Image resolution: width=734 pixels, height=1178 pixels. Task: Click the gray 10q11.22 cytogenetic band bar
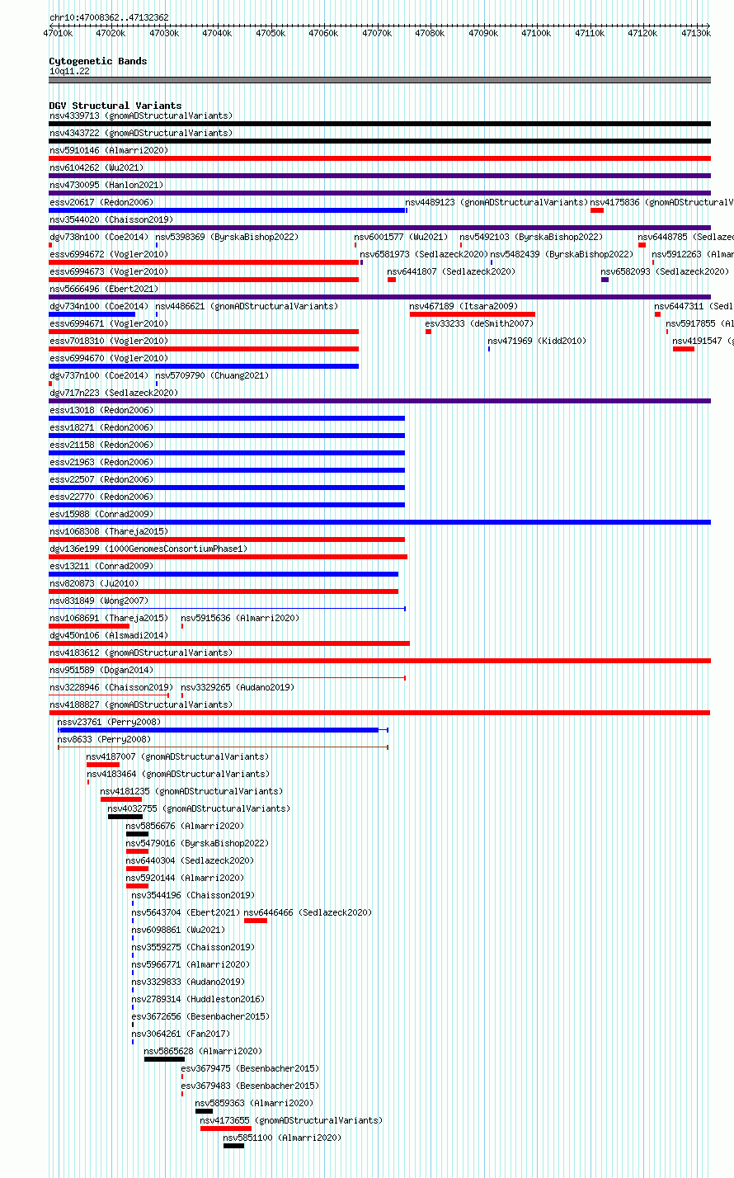click(379, 80)
